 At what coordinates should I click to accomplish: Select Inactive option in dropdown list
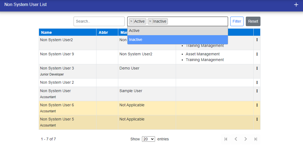coord(177,40)
